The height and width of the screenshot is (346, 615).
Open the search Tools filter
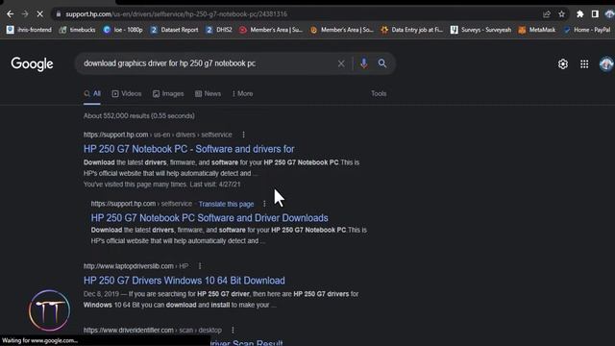379,94
